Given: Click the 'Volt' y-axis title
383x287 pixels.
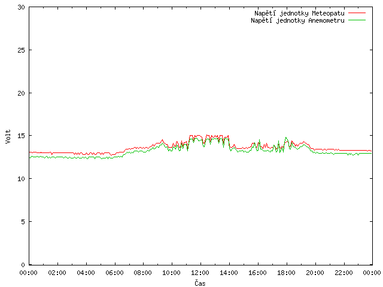Looking at the screenshot, I should 8,137.
